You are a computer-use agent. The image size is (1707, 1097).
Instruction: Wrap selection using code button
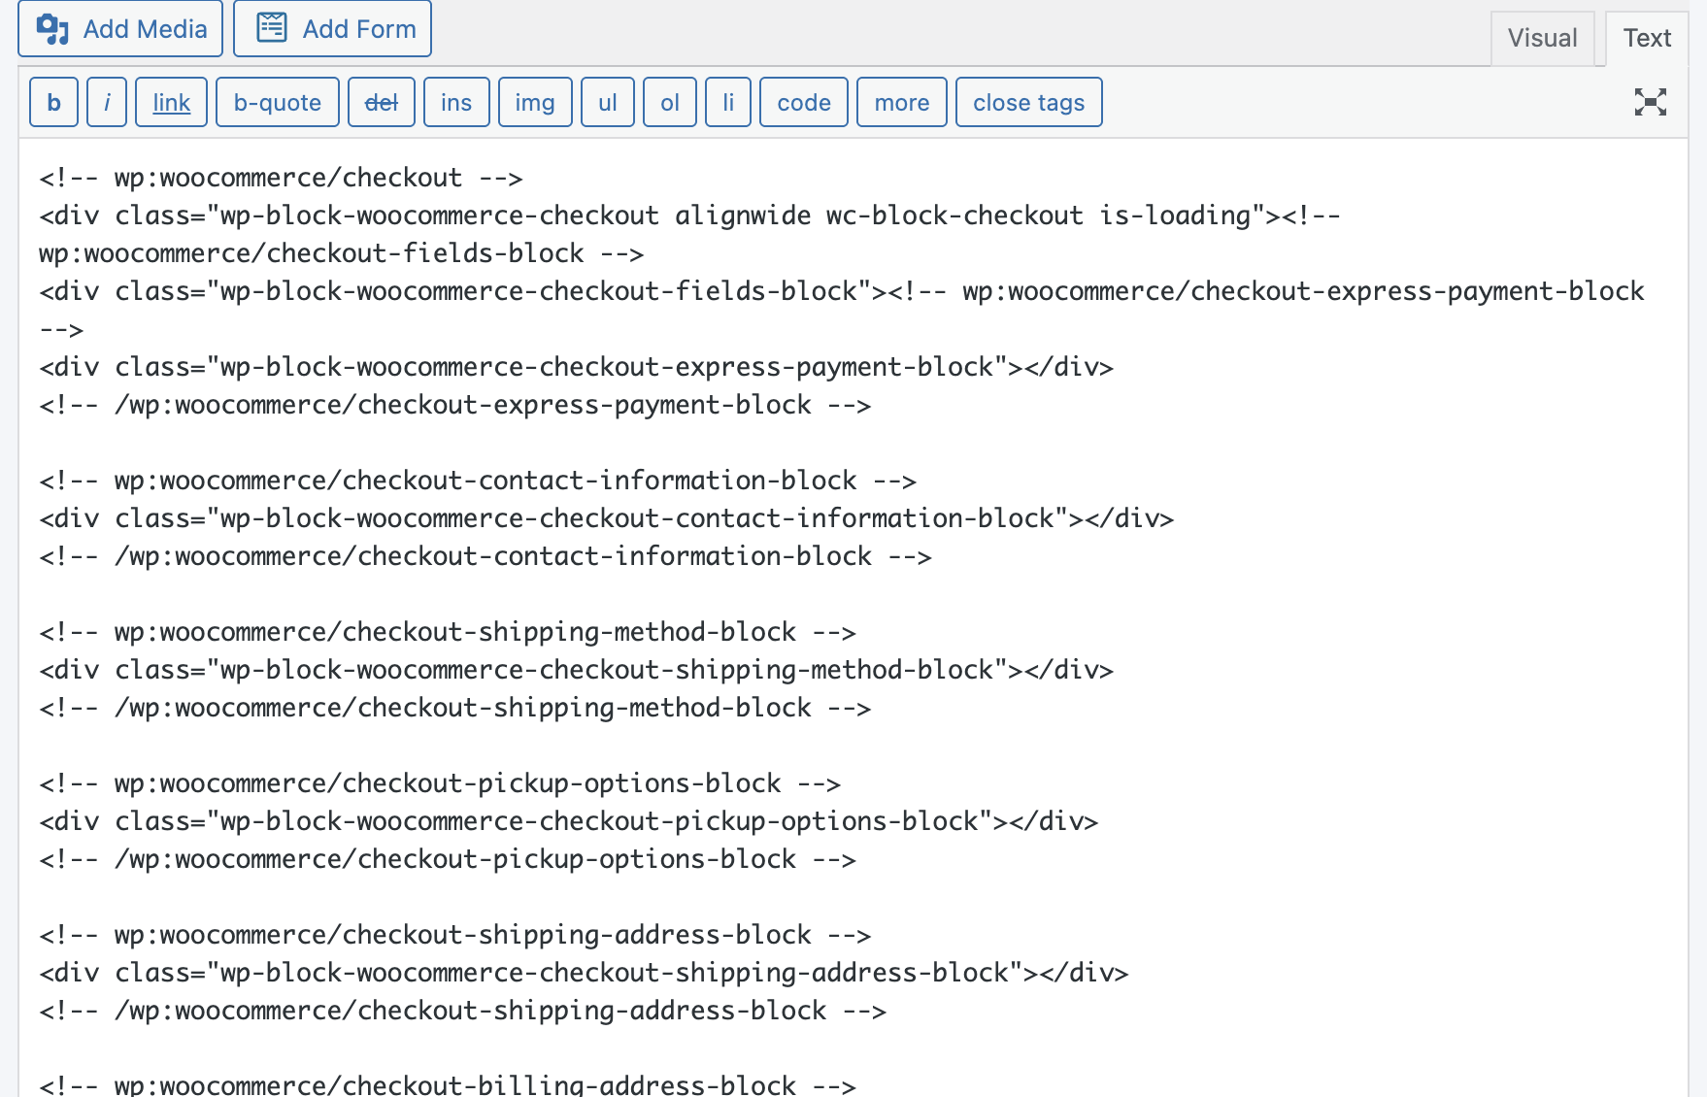[x=803, y=103]
